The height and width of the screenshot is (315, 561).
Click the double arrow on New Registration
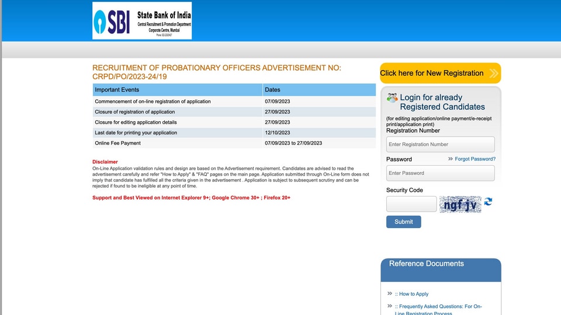(494, 73)
